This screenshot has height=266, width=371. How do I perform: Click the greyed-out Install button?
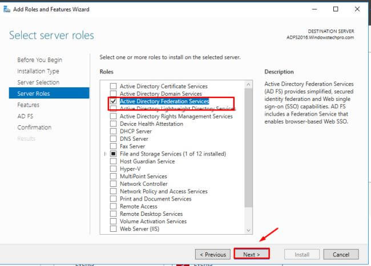302,255
